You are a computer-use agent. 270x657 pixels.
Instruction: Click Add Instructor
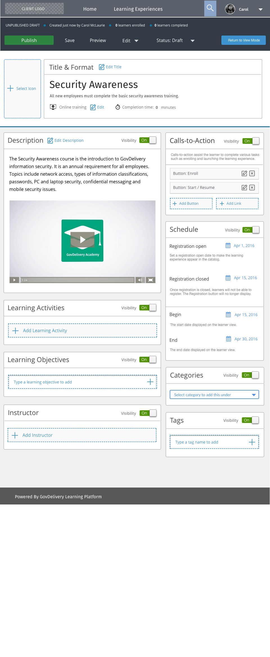pyautogui.click(x=82, y=435)
